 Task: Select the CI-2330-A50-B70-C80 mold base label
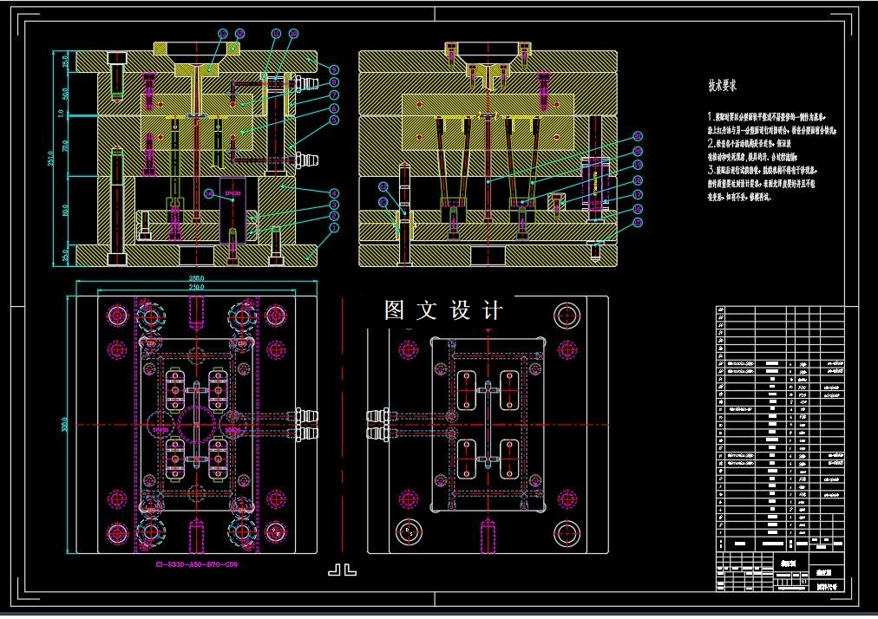[x=197, y=564]
